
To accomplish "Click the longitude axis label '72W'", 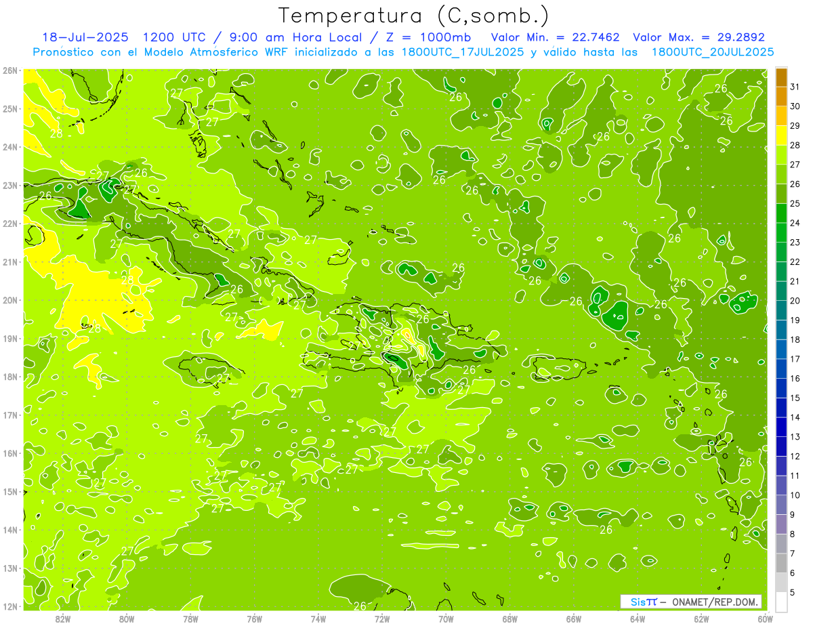I will (382, 619).
